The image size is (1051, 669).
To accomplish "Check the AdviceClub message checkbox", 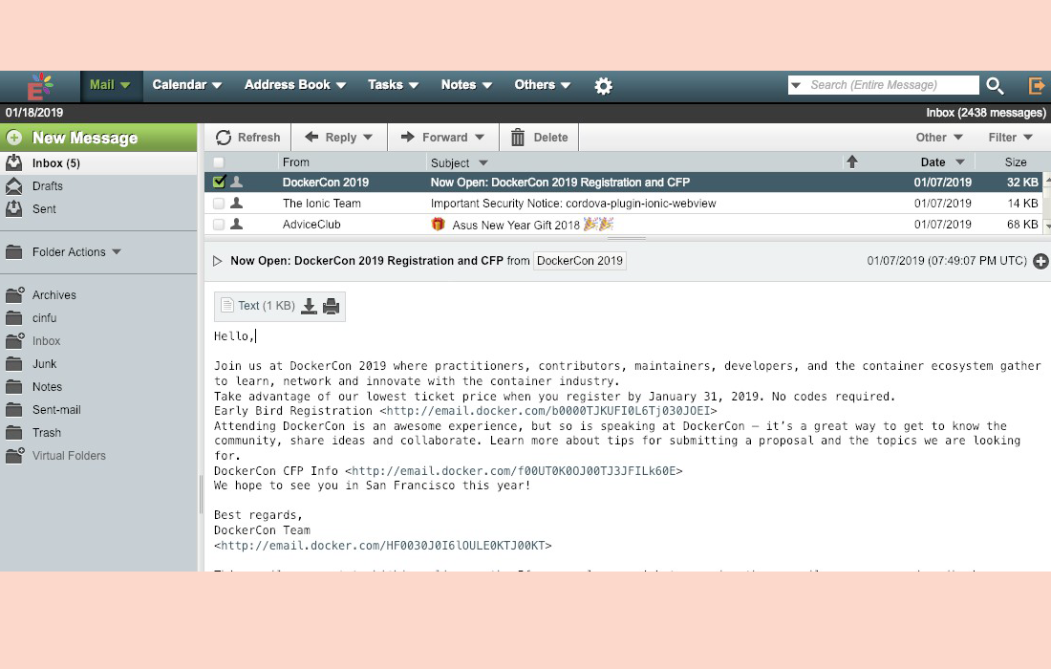I will click(219, 225).
